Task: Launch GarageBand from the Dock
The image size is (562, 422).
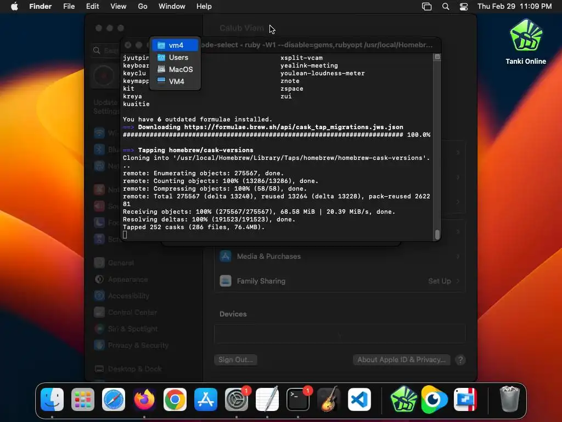Action: point(329,399)
